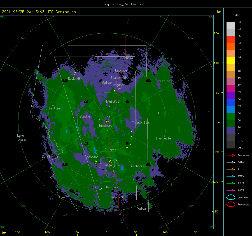Select the dark gray -30 to -10 swatch
Screen dimensions: 252x236
pyautogui.click(x=231, y=145)
